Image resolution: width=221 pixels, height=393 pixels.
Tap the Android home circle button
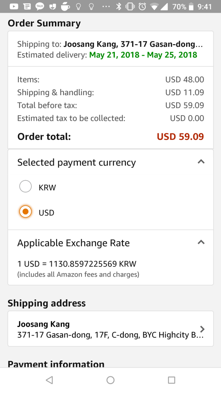pyautogui.click(x=110, y=380)
